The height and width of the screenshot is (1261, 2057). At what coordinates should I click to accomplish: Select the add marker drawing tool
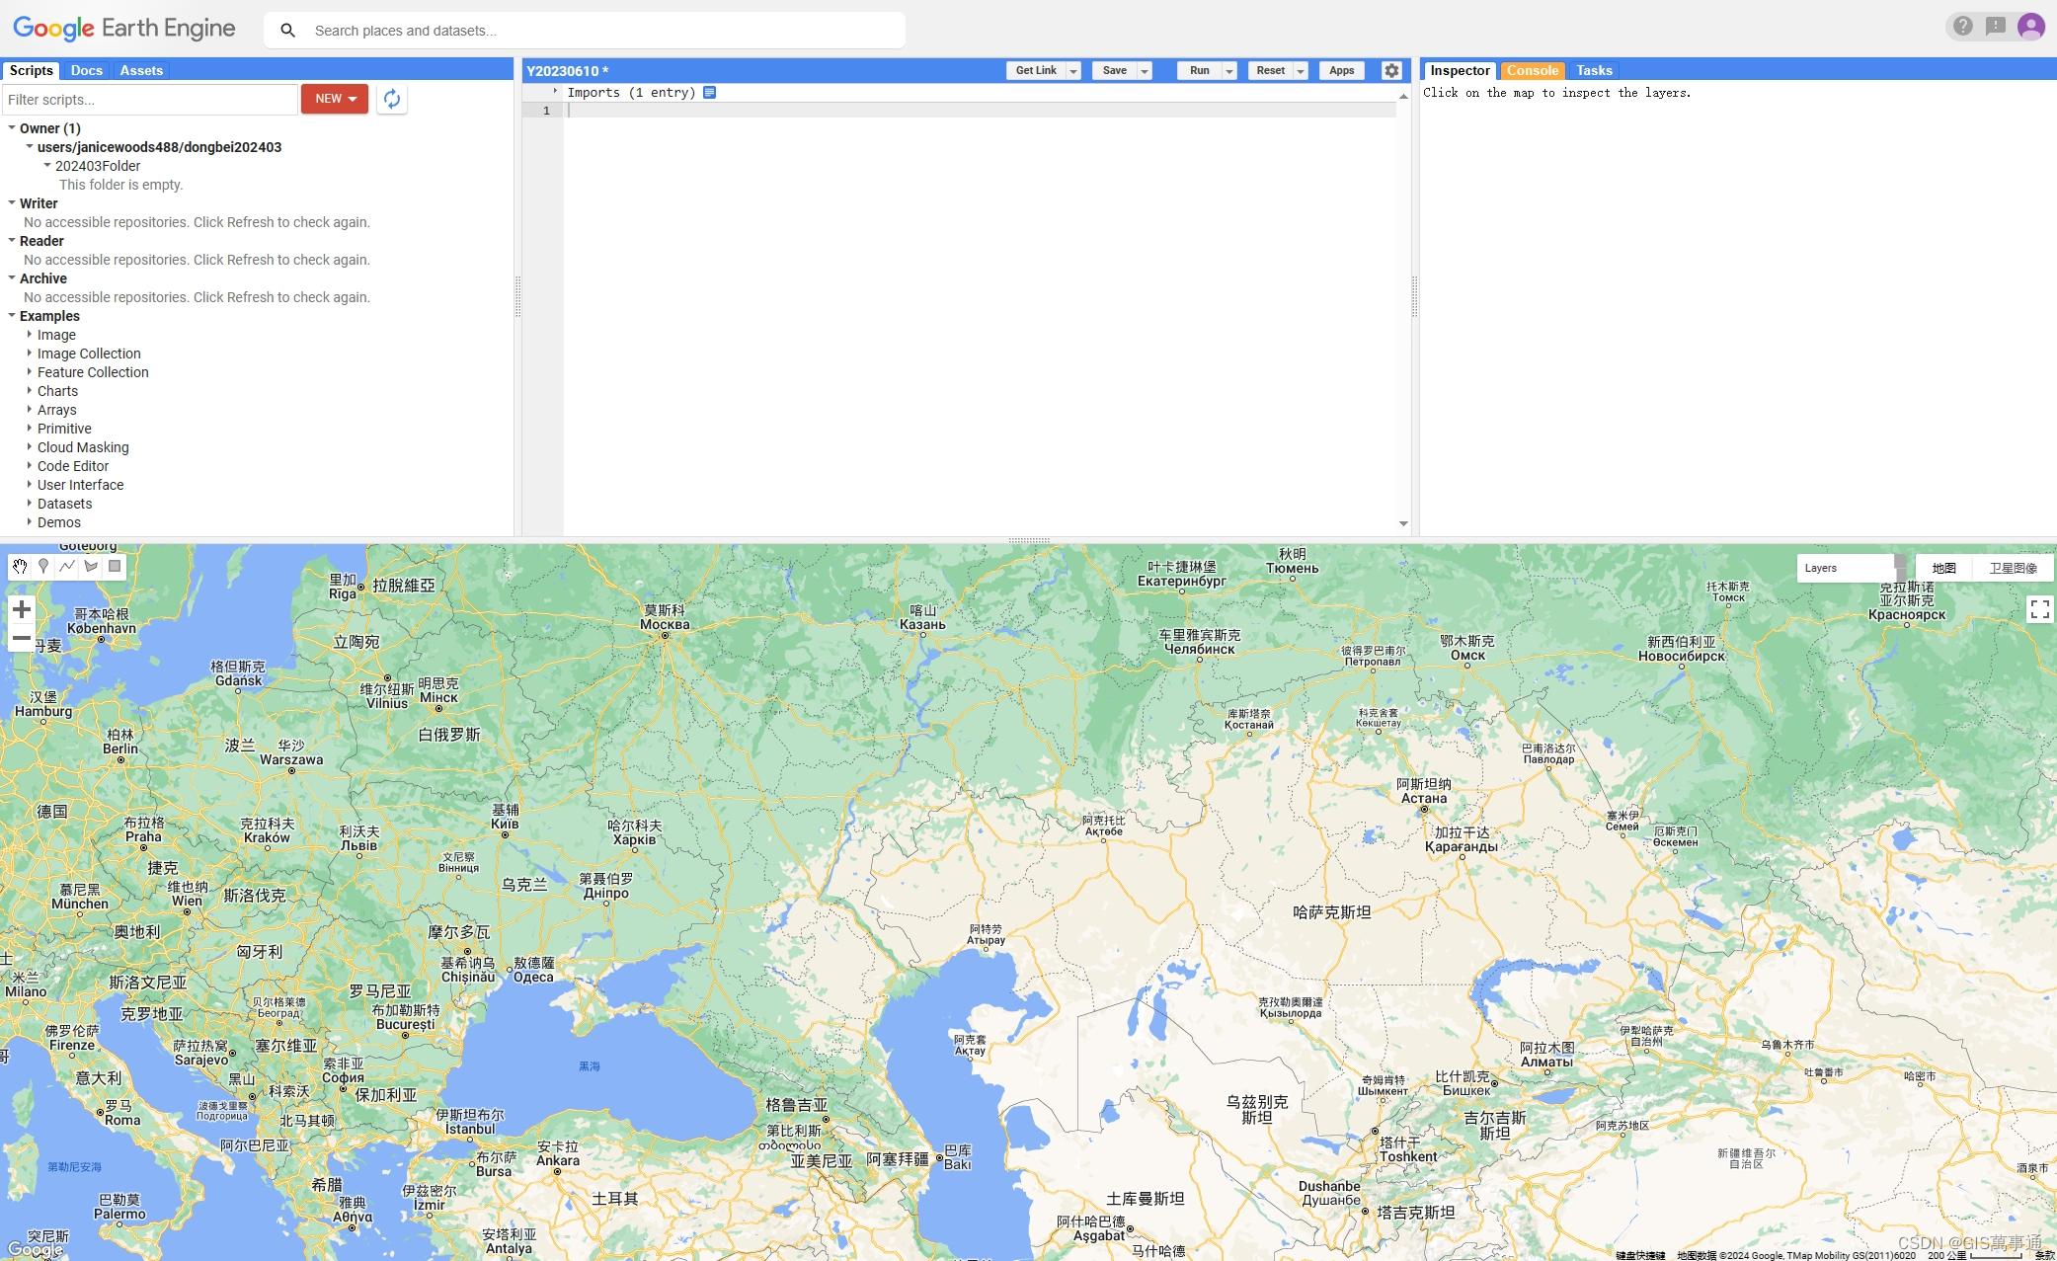tap(43, 567)
